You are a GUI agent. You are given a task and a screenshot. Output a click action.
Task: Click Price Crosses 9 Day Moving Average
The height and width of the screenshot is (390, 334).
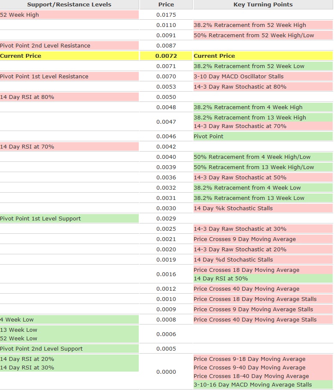click(x=263, y=239)
